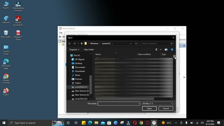
Task: Open Windows Start menu
Action: pyautogui.click(x=4, y=123)
